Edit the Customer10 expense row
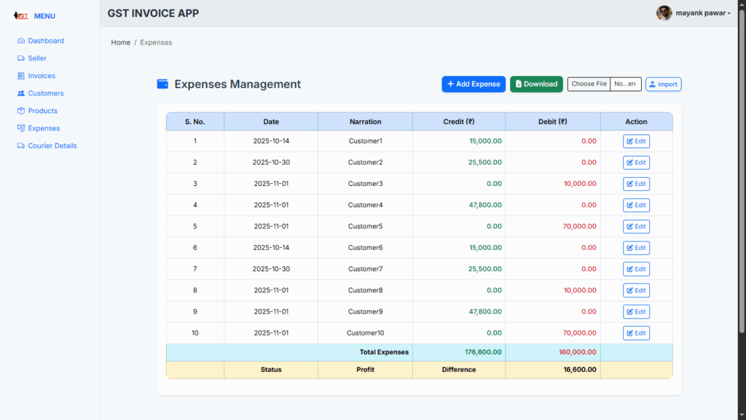 [636, 333]
